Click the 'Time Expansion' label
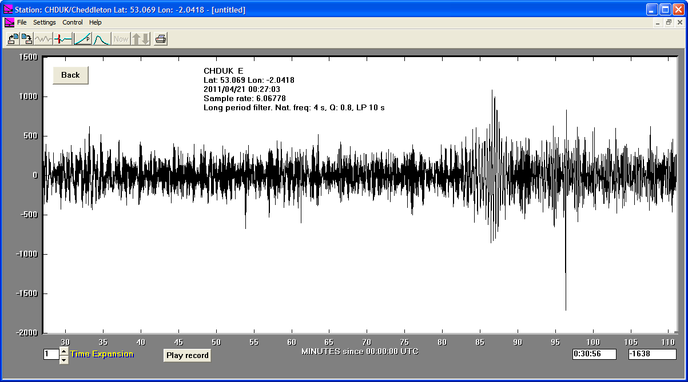 point(102,354)
